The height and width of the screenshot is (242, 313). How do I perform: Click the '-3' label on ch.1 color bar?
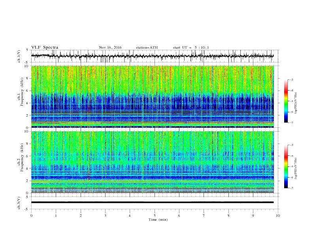[291, 79]
